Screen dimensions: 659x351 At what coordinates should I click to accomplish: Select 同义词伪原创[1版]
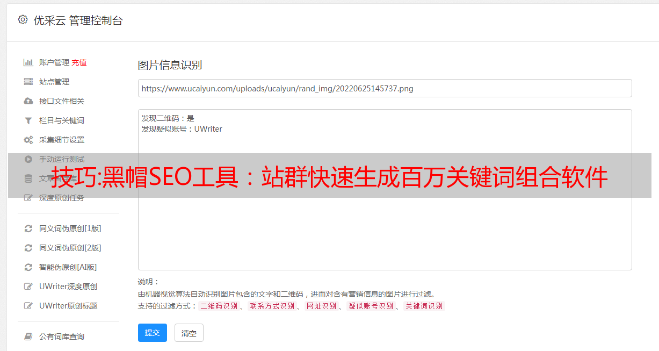coord(70,228)
